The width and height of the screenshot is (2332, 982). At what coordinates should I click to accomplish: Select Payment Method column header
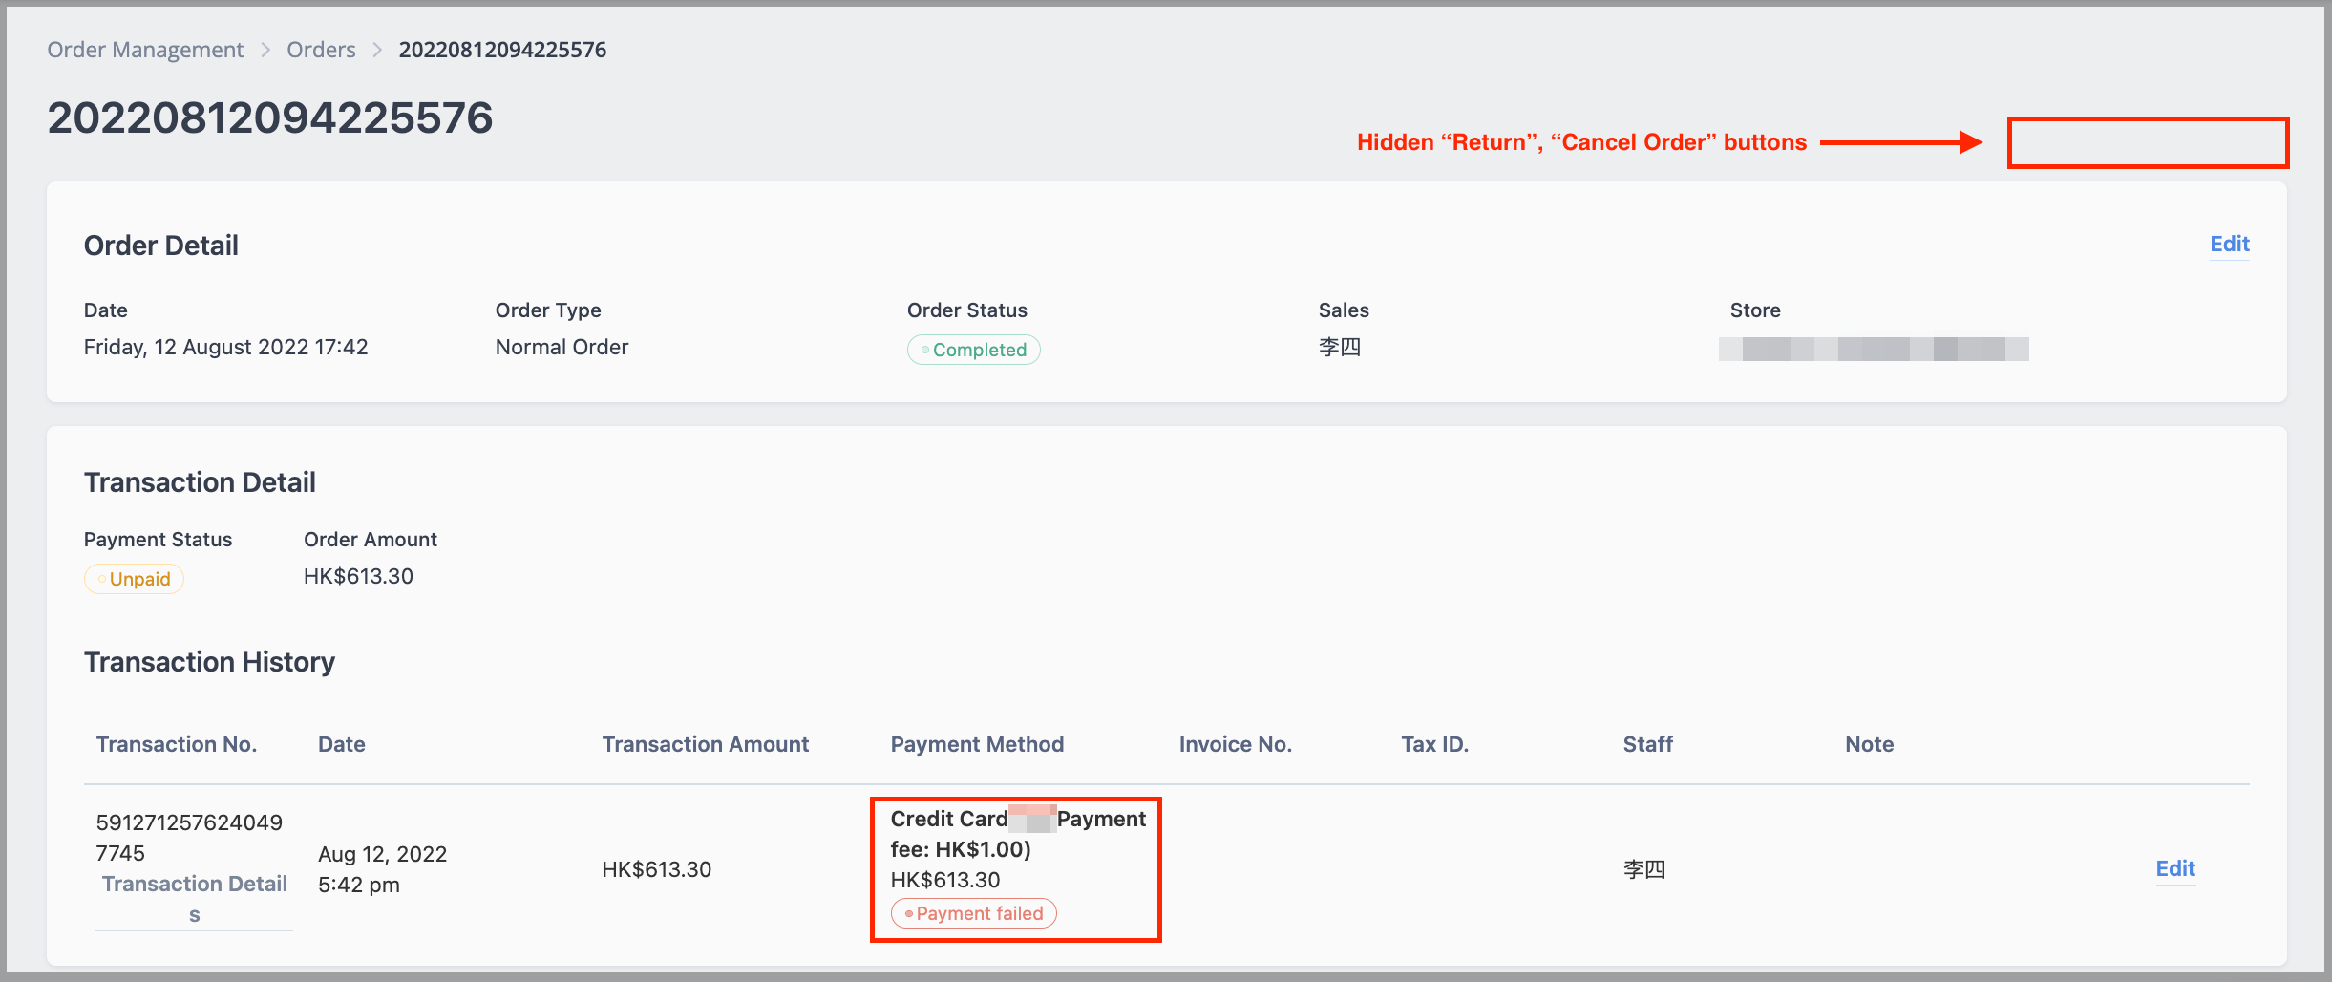(977, 744)
